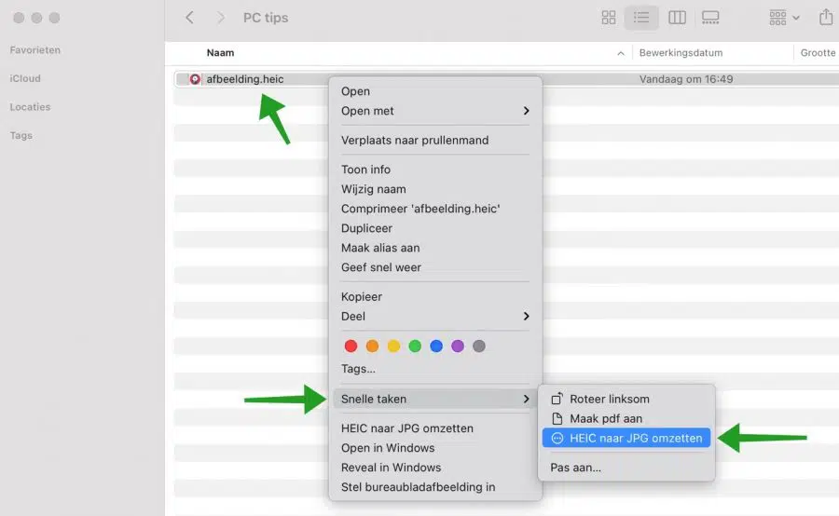Expand the Deel submenu
Screen dimensions: 839x516
[x=435, y=316]
